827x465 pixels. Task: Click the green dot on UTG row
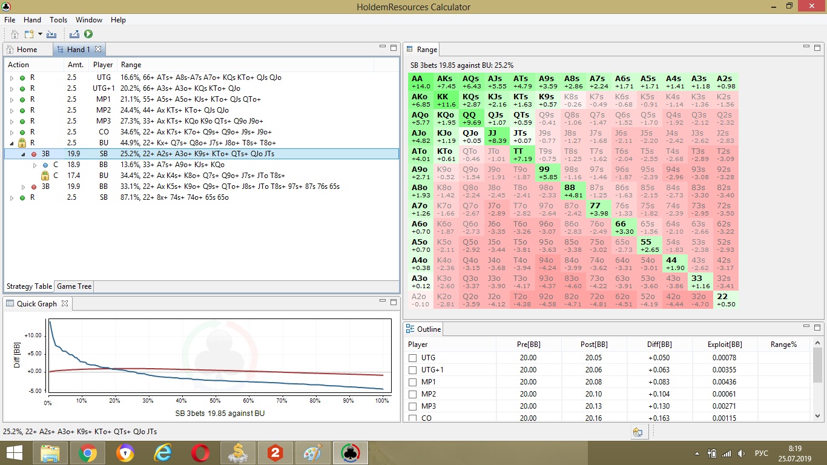coord(22,77)
